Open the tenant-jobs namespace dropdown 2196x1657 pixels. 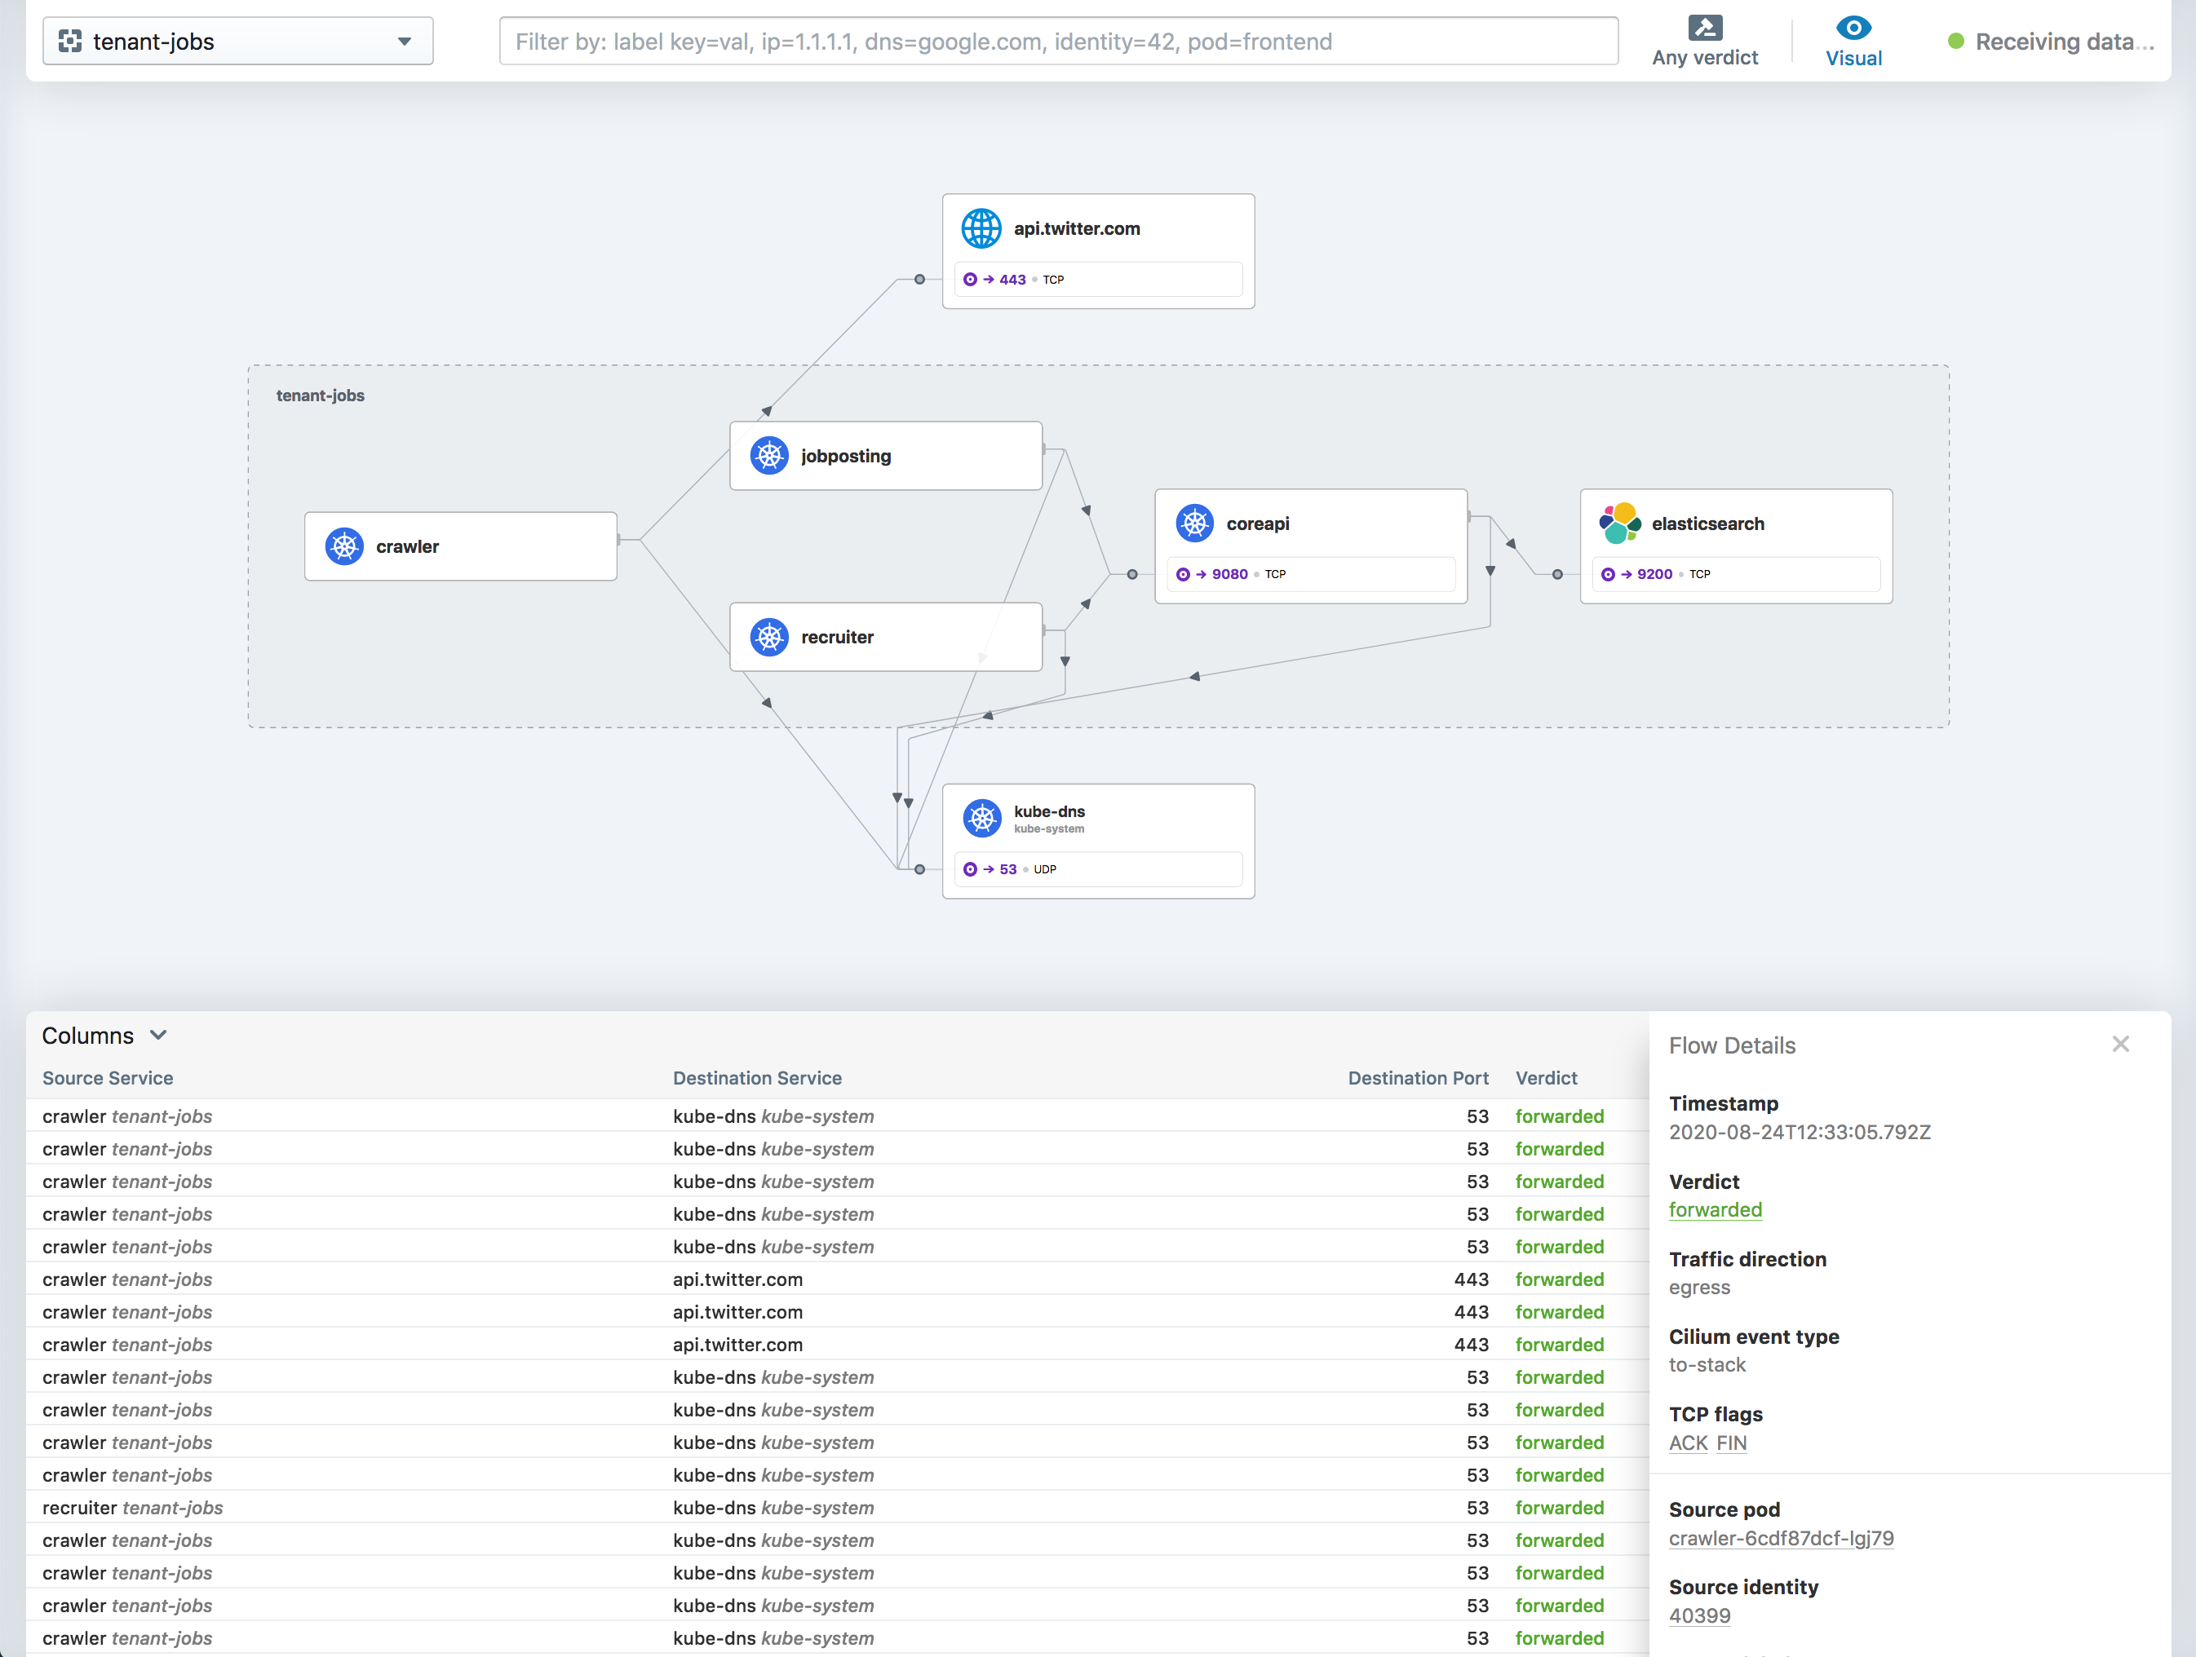click(238, 42)
